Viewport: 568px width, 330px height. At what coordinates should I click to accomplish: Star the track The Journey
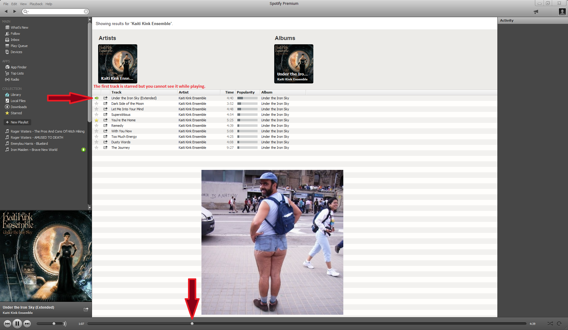[x=97, y=148]
